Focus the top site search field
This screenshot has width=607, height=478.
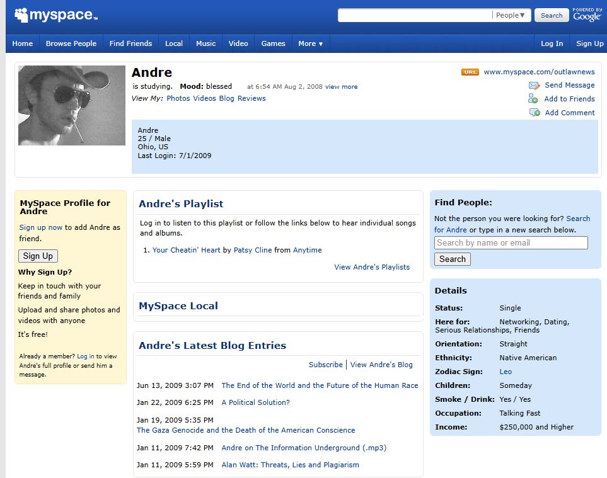pyautogui.click(x=415, y=15)
